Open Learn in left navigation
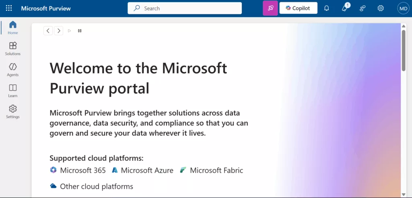The image size is (412, 198). pyautogui.click(x=12, y=90)
